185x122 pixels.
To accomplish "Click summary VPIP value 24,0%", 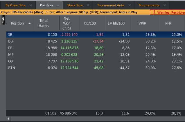I will click(x=150, y=113).
